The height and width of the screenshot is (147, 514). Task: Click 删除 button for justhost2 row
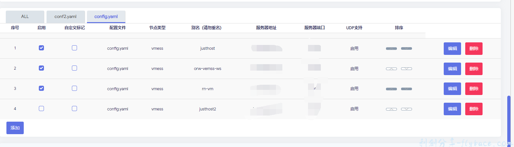click(x=474, y=109)
